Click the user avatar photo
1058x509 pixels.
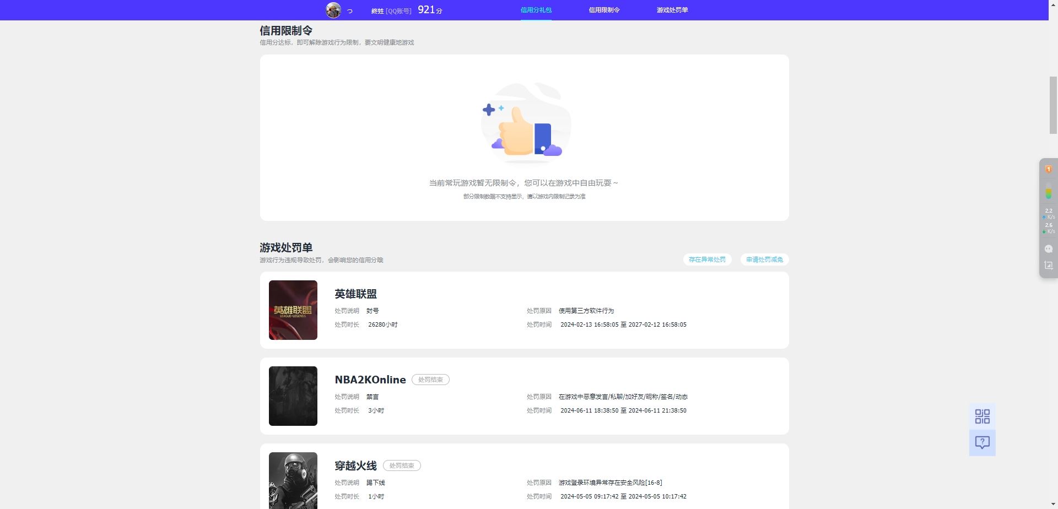click(x=333, y=10)
